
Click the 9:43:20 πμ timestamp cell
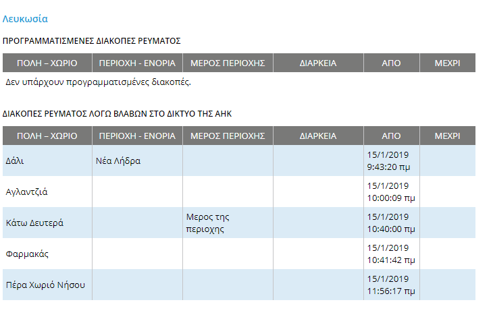pyautogui.click(x=392, y=161)
